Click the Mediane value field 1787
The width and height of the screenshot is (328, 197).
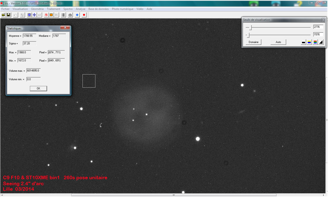(59, 36)
